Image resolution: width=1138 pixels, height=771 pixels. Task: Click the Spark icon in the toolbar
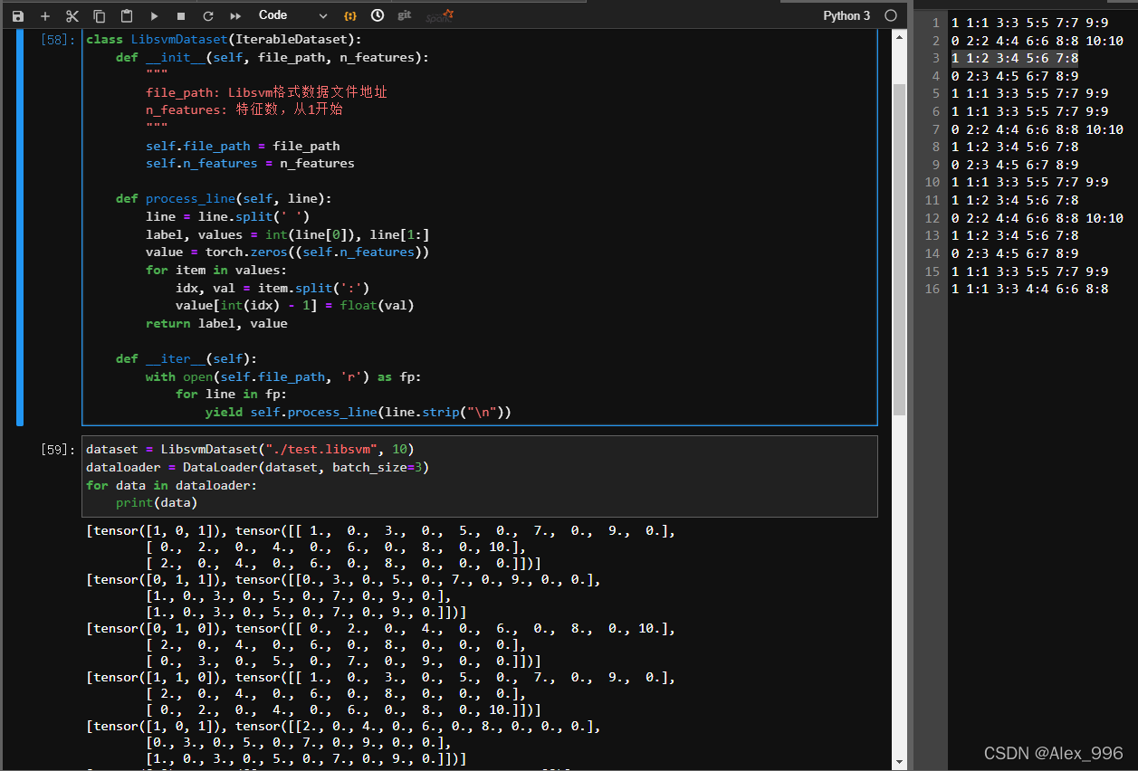pyautogui.click(x=440, y=16)
